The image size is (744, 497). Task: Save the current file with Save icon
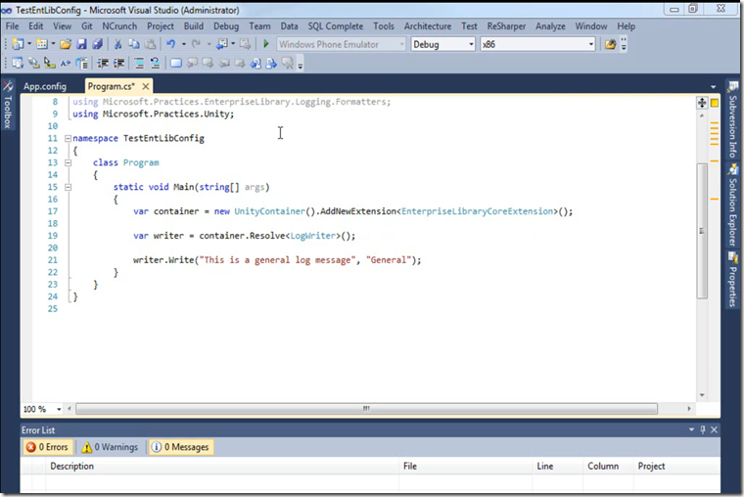[x=81, y=44]
